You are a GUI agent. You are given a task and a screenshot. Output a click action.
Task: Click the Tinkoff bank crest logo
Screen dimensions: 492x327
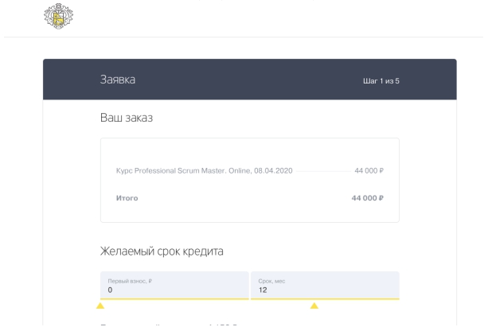(x=58, y=16)
